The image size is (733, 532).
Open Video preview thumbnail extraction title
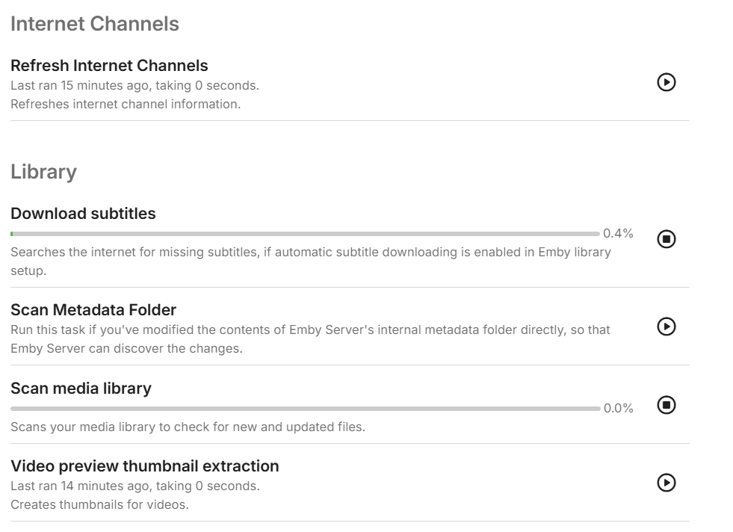point(145,466)
